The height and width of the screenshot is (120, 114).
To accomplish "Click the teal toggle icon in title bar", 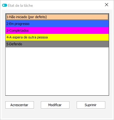I will click(x=5, y=5).
